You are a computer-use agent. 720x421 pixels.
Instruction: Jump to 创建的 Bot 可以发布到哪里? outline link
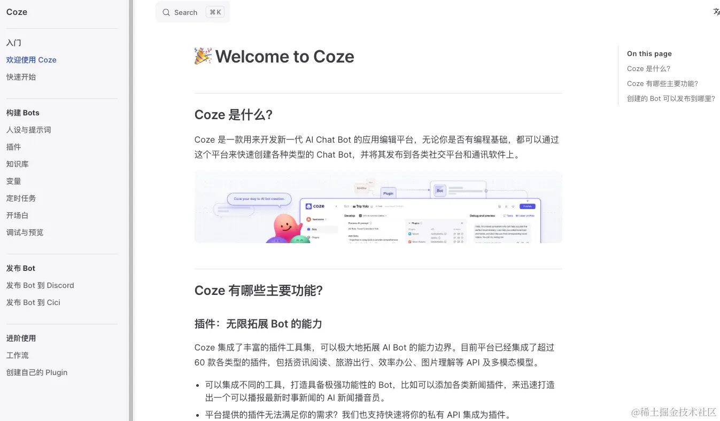[x=671, y=98]
